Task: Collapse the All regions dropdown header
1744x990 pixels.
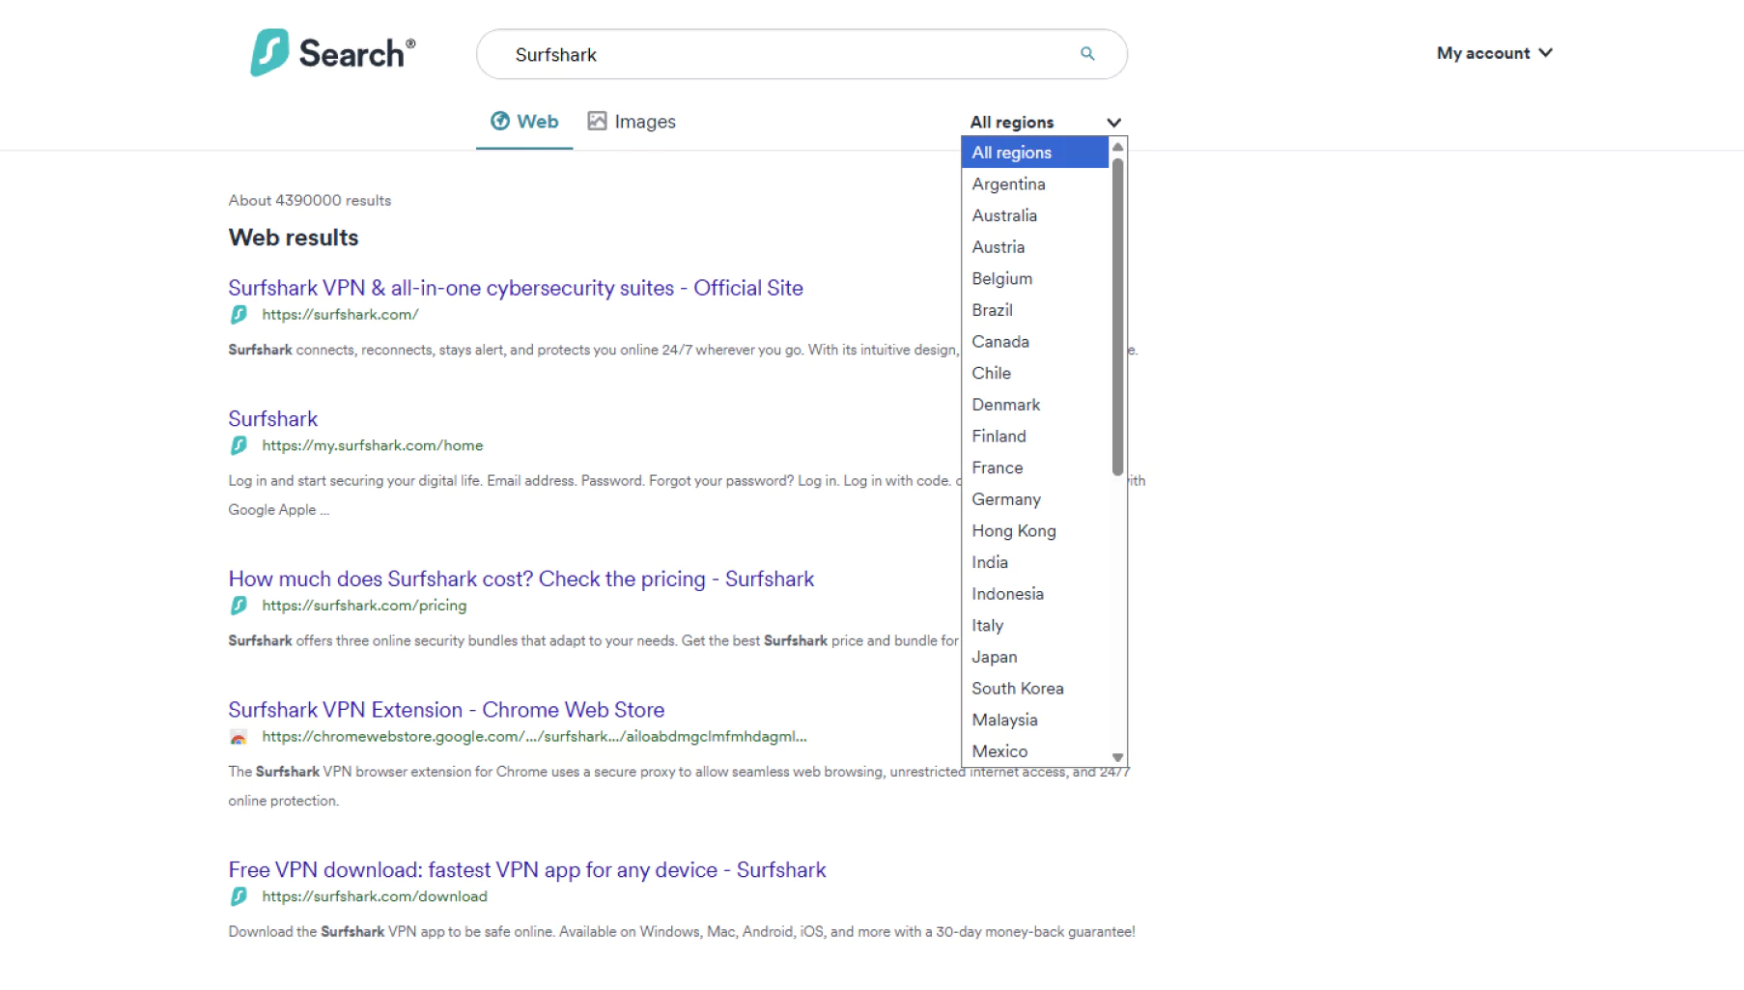Action: pyautogui.click(x=1045, y=123)
